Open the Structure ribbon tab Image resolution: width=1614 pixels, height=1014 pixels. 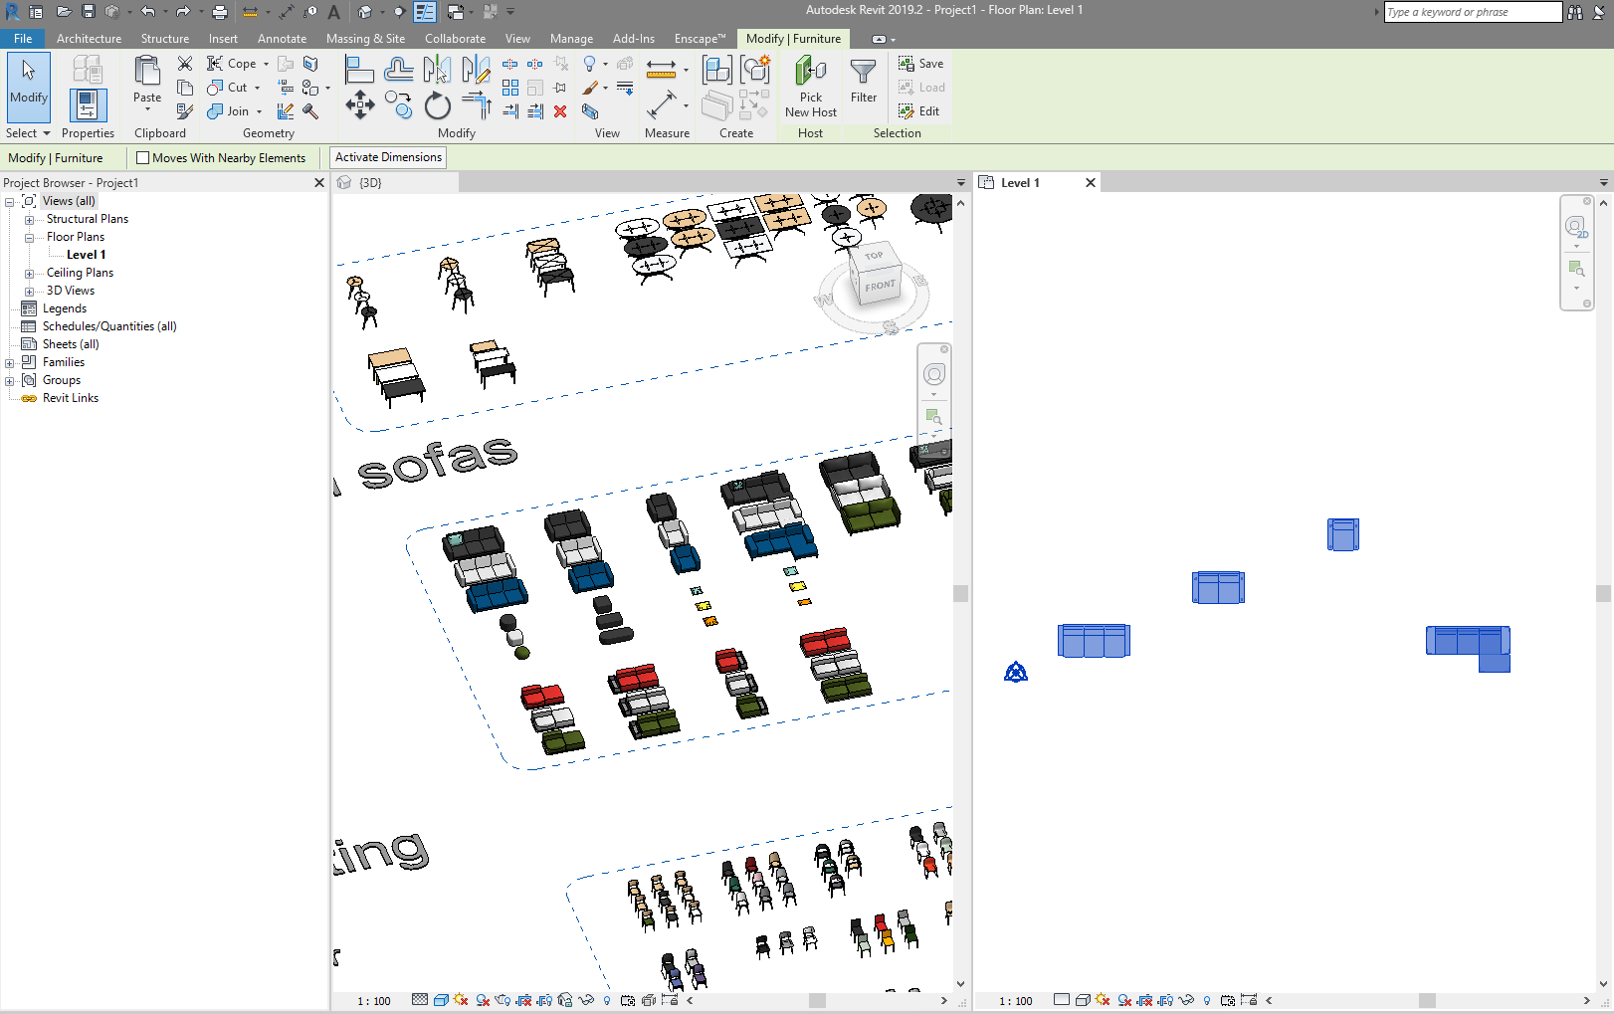point(164,39)
